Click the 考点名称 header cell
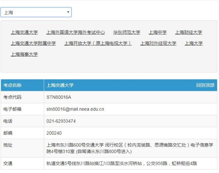The image size is (219, 173). (22, 85)
